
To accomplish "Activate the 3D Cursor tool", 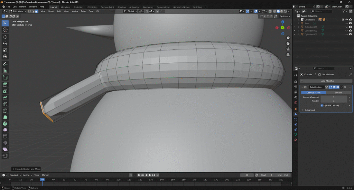I will tap(5, 30).
